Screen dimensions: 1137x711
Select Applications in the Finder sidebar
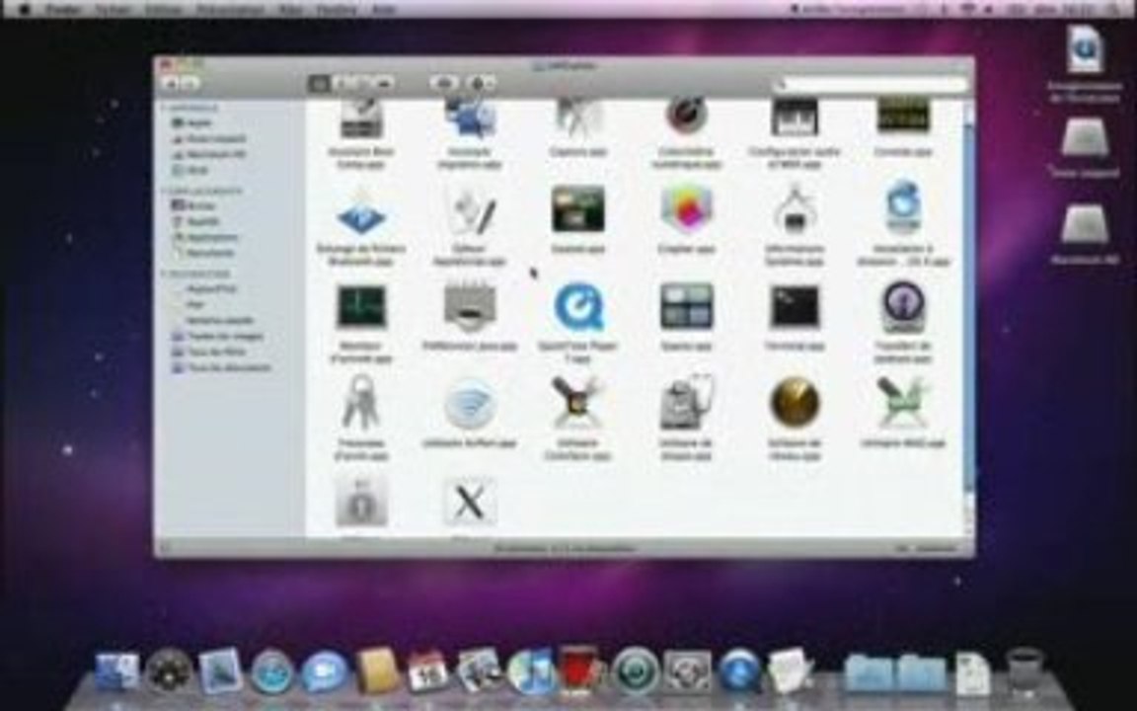(204, 237)
